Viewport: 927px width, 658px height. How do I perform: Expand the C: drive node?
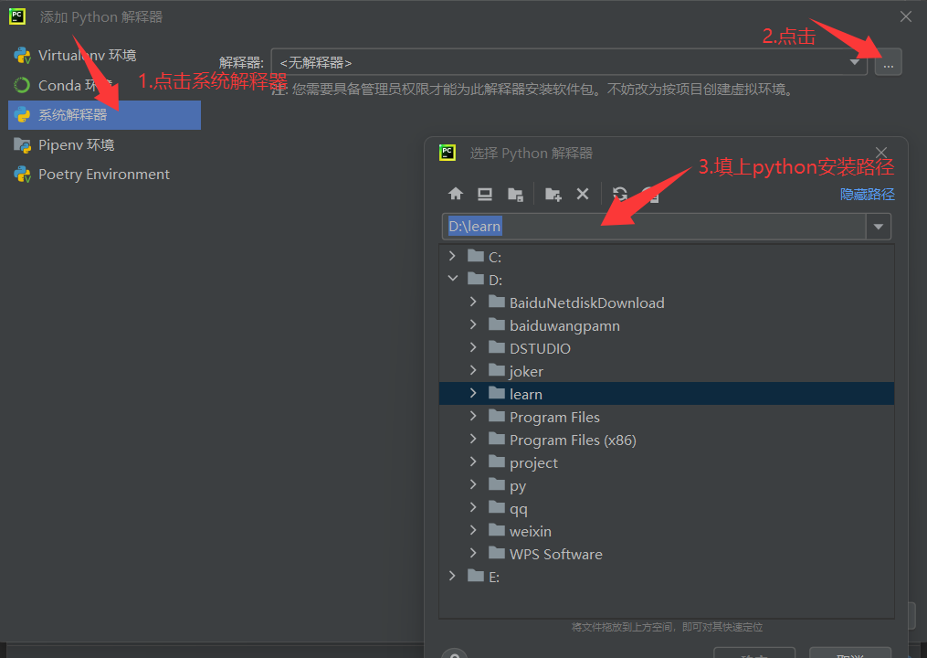click(452, 256)
